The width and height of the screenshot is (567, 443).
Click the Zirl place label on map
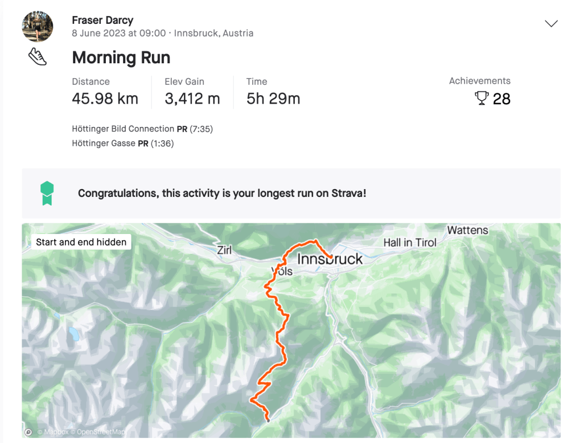click(224, 251)
